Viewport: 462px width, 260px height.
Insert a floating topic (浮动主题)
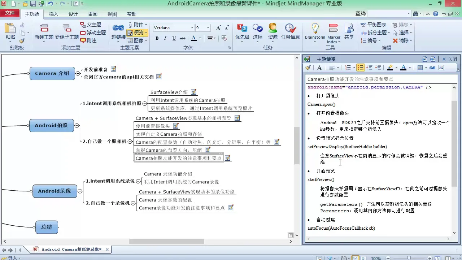[x=93, y=32]
